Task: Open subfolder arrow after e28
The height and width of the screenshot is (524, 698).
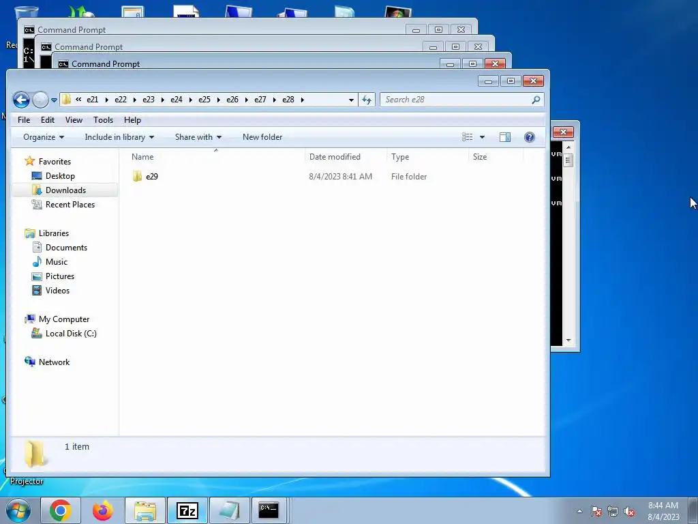Action: 302,100
